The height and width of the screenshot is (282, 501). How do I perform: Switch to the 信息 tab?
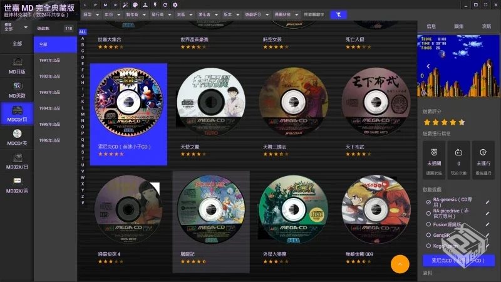pos(431,26)
